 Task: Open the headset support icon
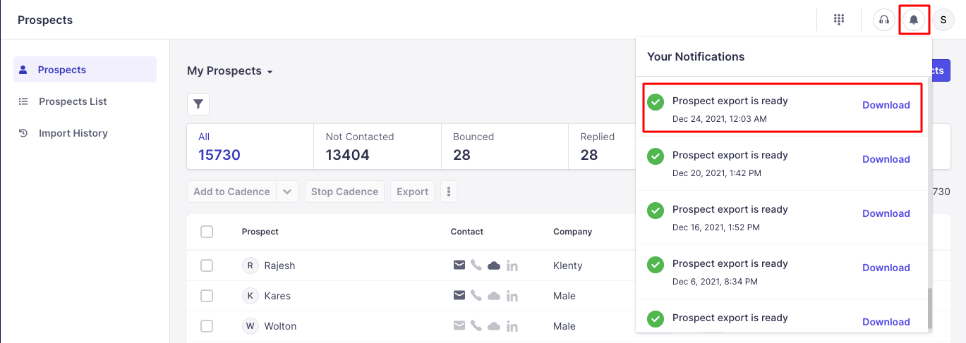[x=883, y=20]
